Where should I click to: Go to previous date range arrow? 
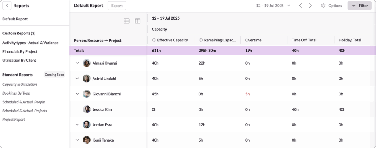[301, 6]
